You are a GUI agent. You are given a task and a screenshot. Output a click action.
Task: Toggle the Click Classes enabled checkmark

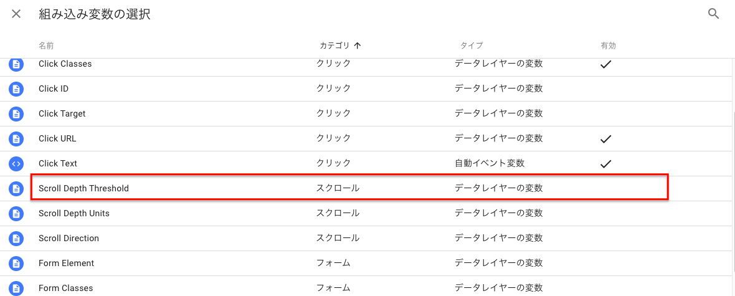[x=606, y=64]
